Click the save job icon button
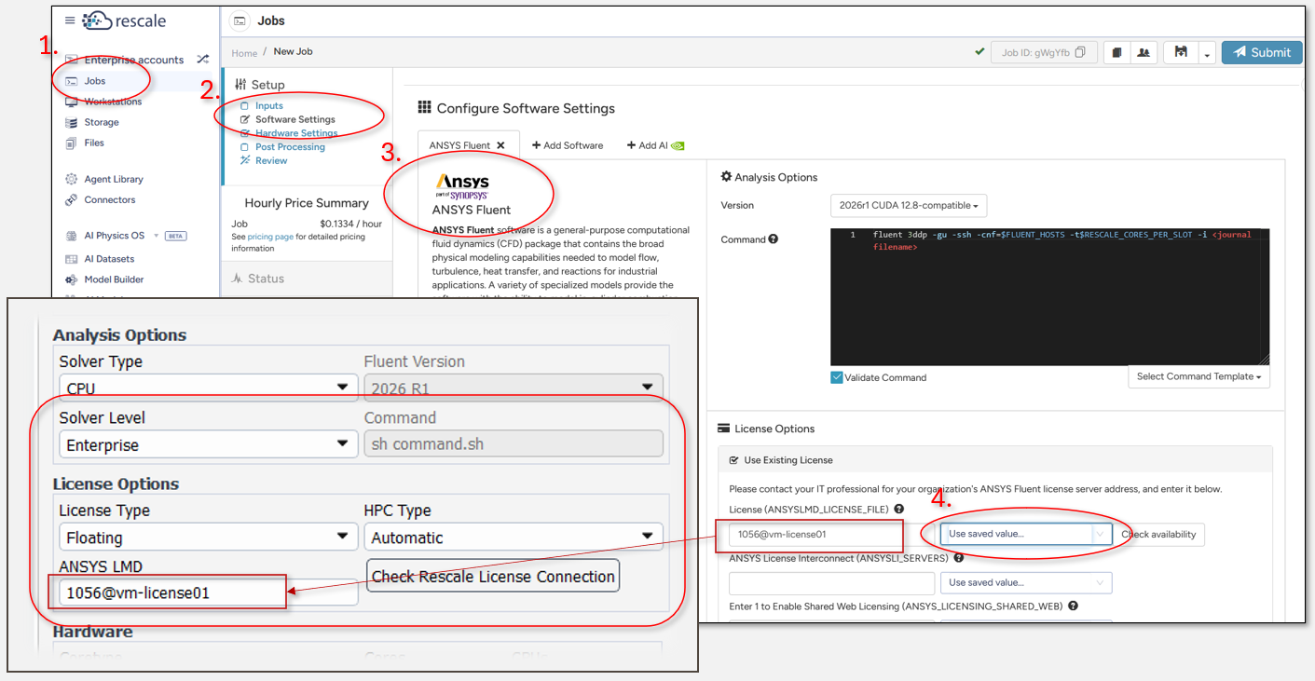Screen dimensions: 1315x681 click(x=1181, y=52)
